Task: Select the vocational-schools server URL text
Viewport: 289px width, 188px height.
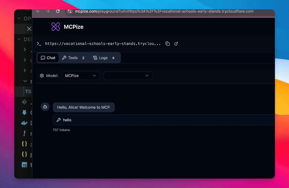Action: 103,44
